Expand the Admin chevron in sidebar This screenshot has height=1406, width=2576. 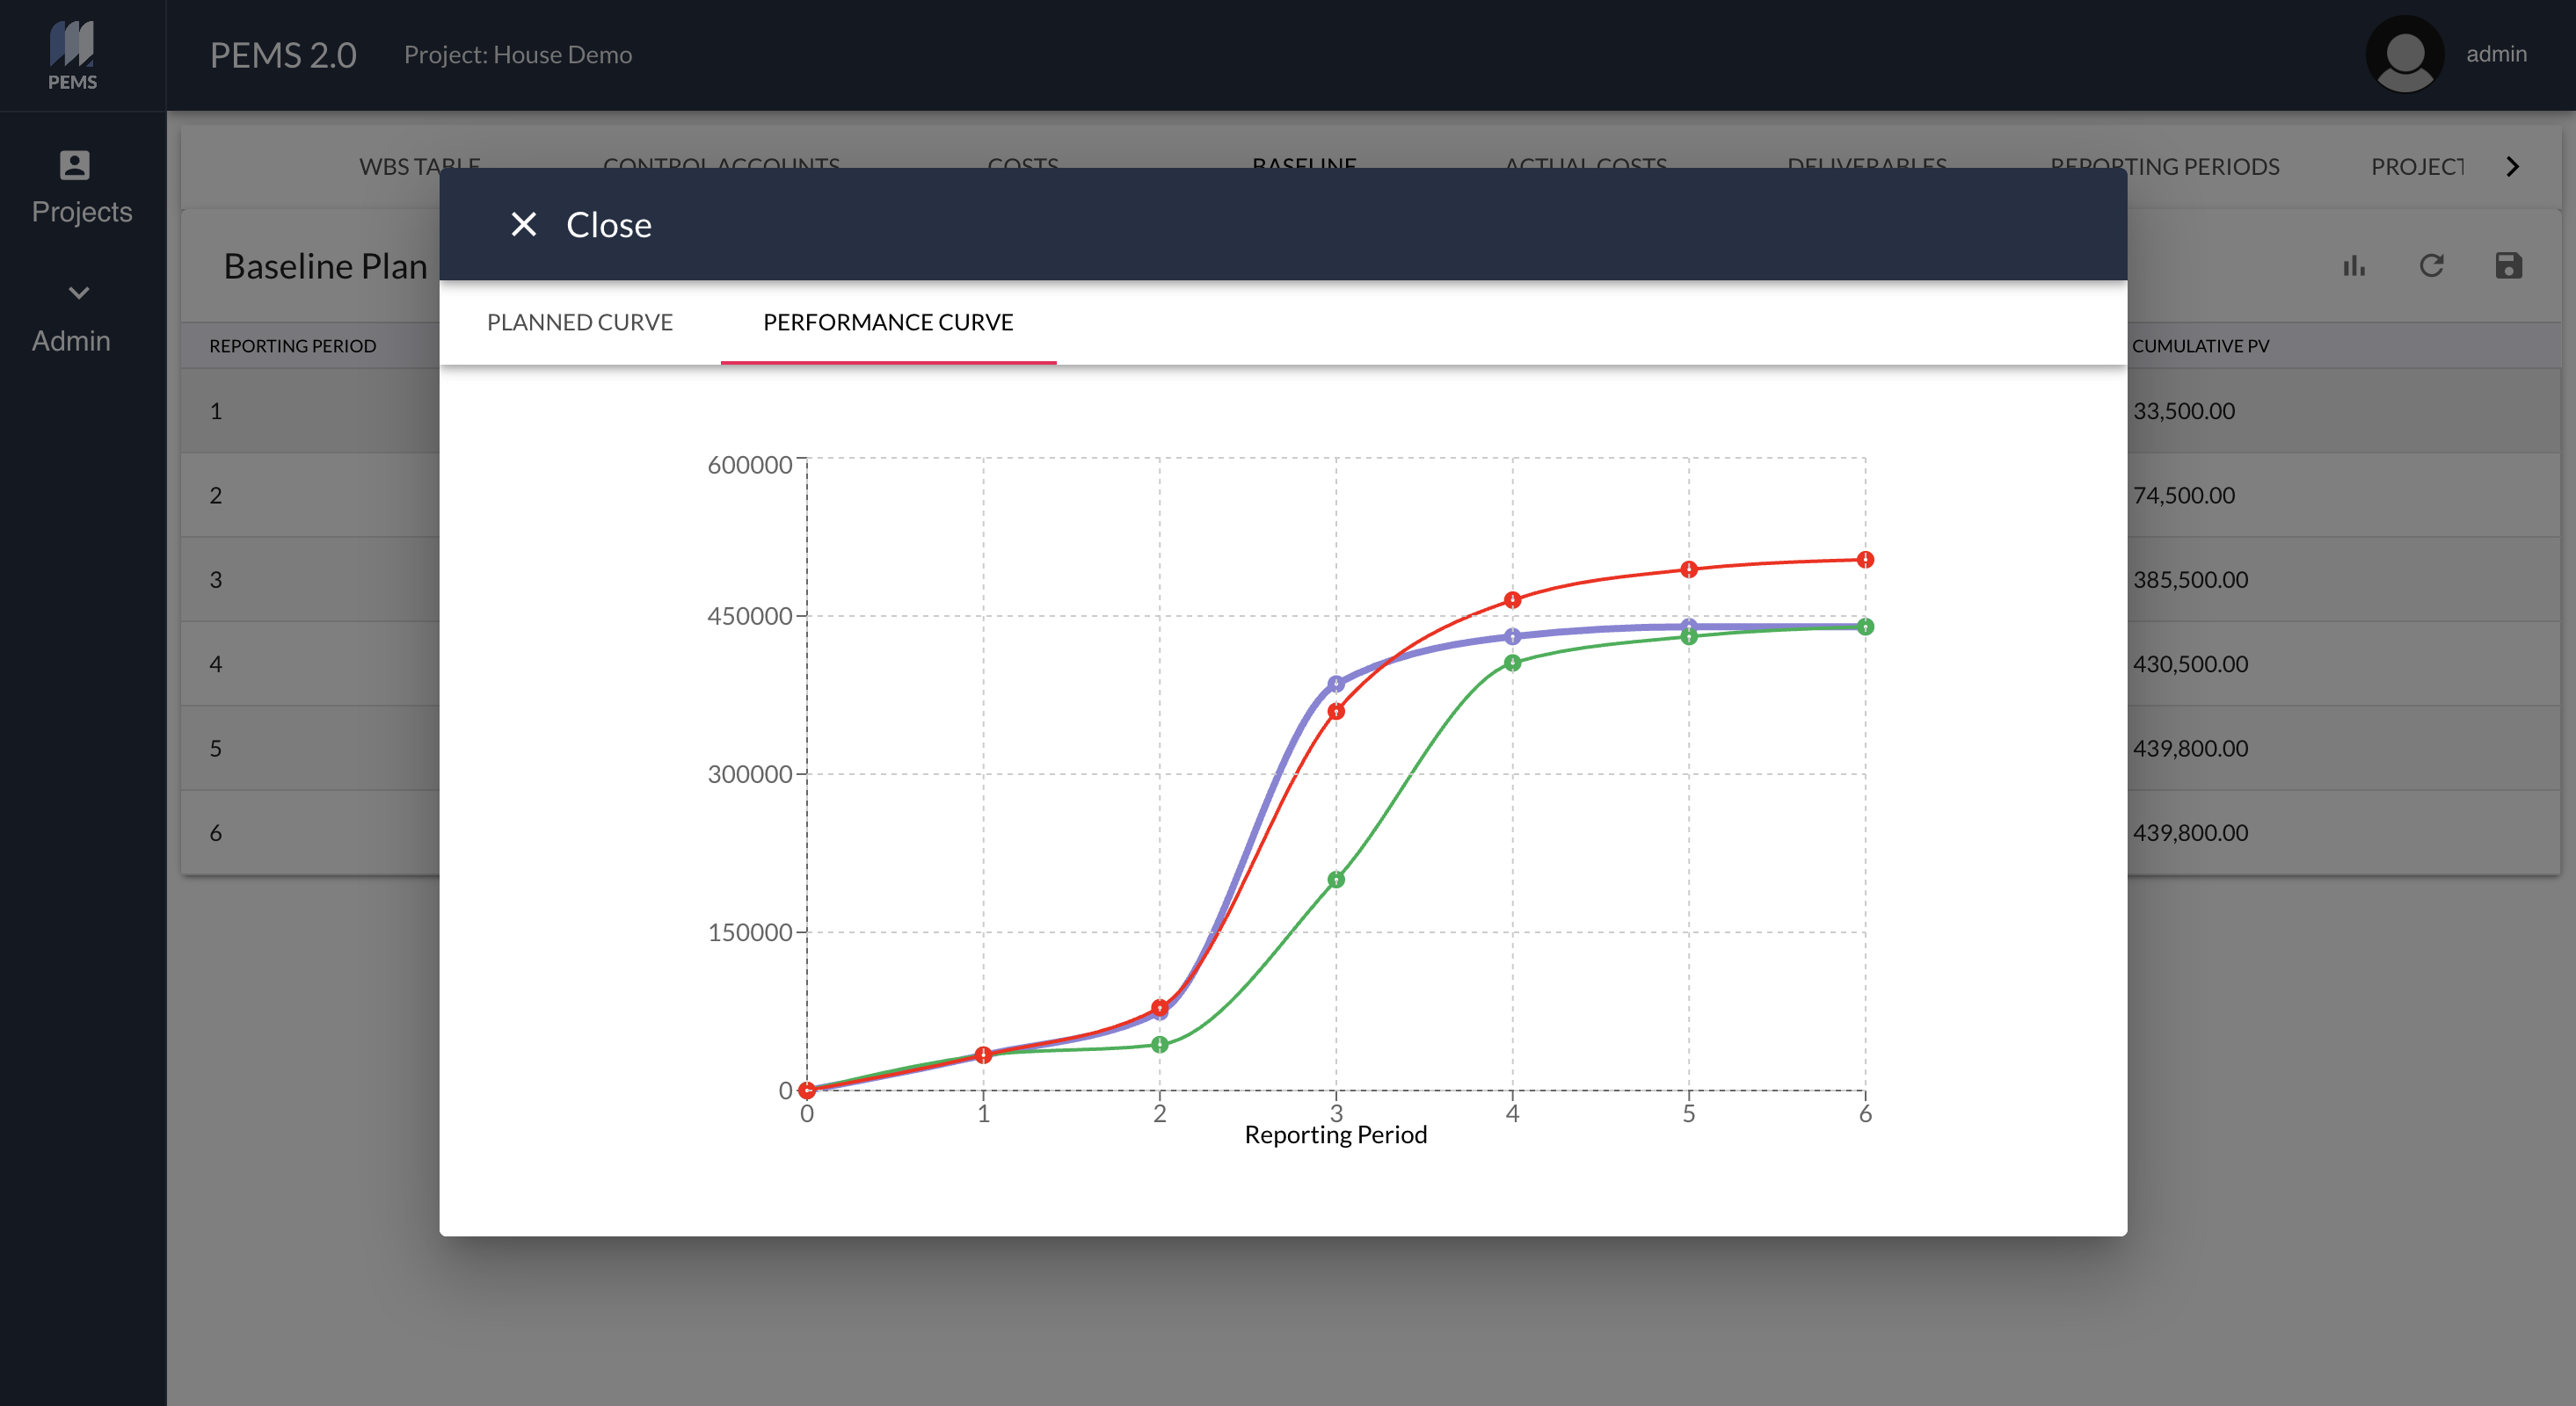pyautogui.click(x=79, y=293)
